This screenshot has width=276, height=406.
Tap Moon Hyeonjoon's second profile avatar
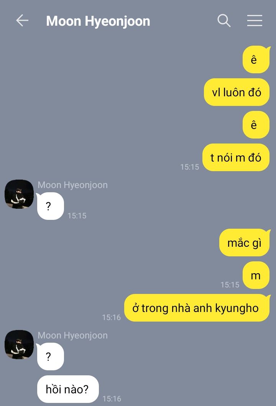pos(19,344)
